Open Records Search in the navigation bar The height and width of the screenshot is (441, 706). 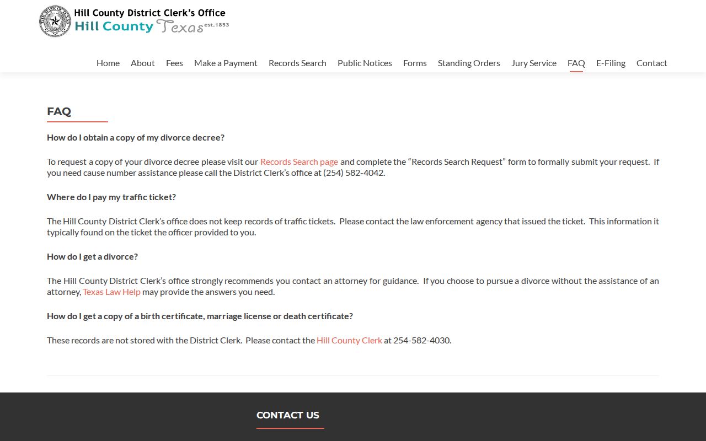(x=297, y=63)
